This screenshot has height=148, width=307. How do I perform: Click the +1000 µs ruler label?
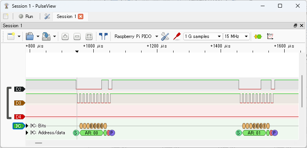93,46
